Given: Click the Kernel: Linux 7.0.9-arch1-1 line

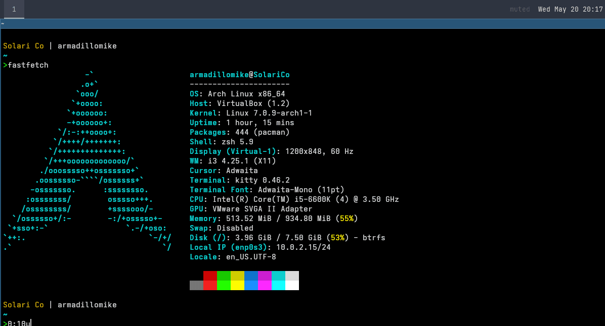Looking at the screenshot, I should click(251, 113).
